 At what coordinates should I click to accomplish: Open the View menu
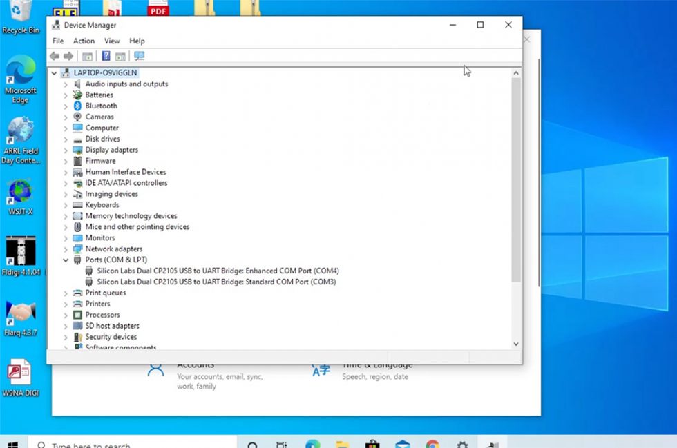tap(112, 41)
